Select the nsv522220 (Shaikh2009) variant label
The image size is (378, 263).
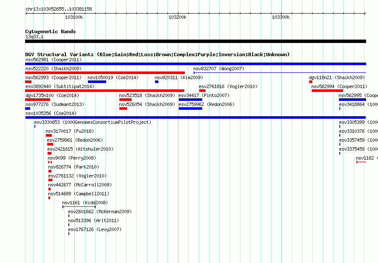(54, 69)
